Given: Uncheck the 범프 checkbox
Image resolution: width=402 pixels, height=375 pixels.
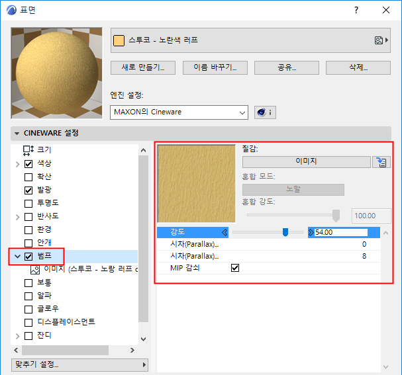Looking at the screenshot, I should tap(28, 256).
